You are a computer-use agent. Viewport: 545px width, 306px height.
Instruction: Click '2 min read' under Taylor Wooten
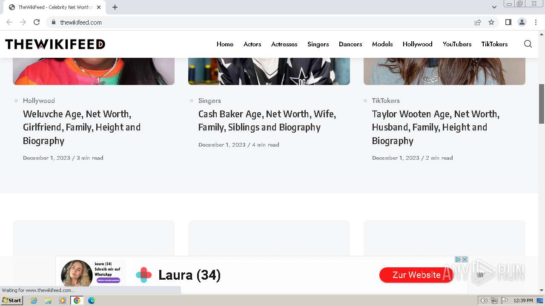439,158
